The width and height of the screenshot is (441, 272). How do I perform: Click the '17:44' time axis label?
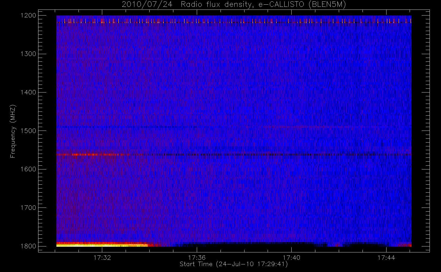coord(386,258)
